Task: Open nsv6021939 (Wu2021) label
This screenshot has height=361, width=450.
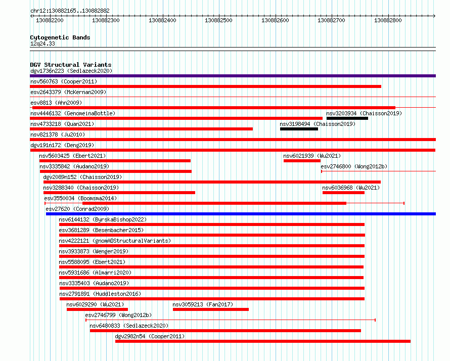Action: click(x=312, y=156)
